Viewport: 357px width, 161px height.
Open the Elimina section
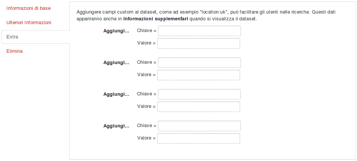15,51
